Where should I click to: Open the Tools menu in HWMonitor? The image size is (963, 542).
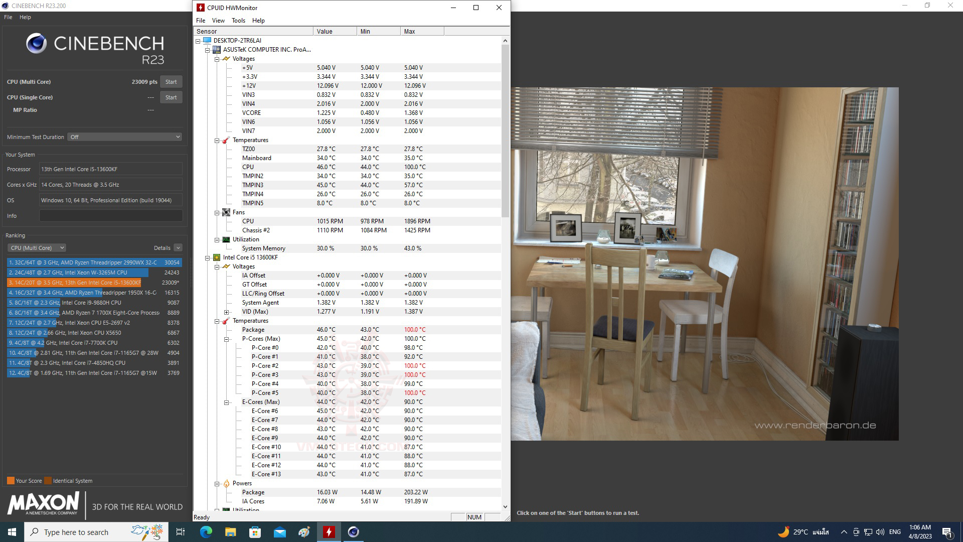[238, 21]
